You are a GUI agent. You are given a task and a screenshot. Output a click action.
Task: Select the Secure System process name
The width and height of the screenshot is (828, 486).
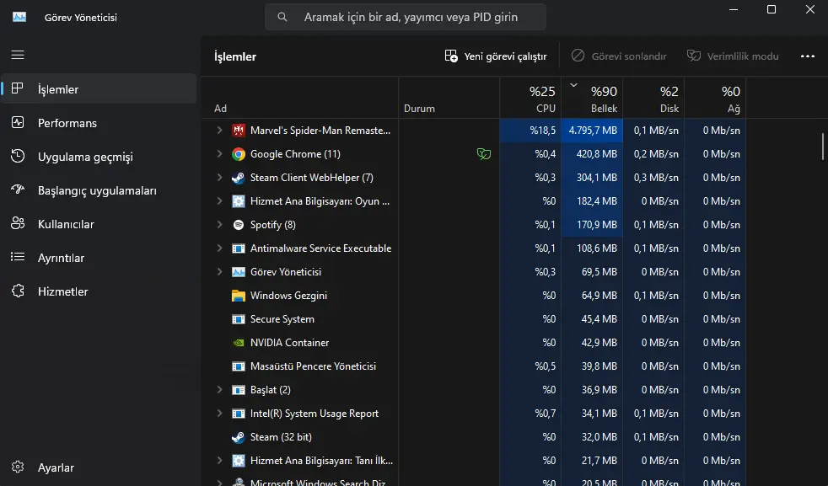(282, 318)
